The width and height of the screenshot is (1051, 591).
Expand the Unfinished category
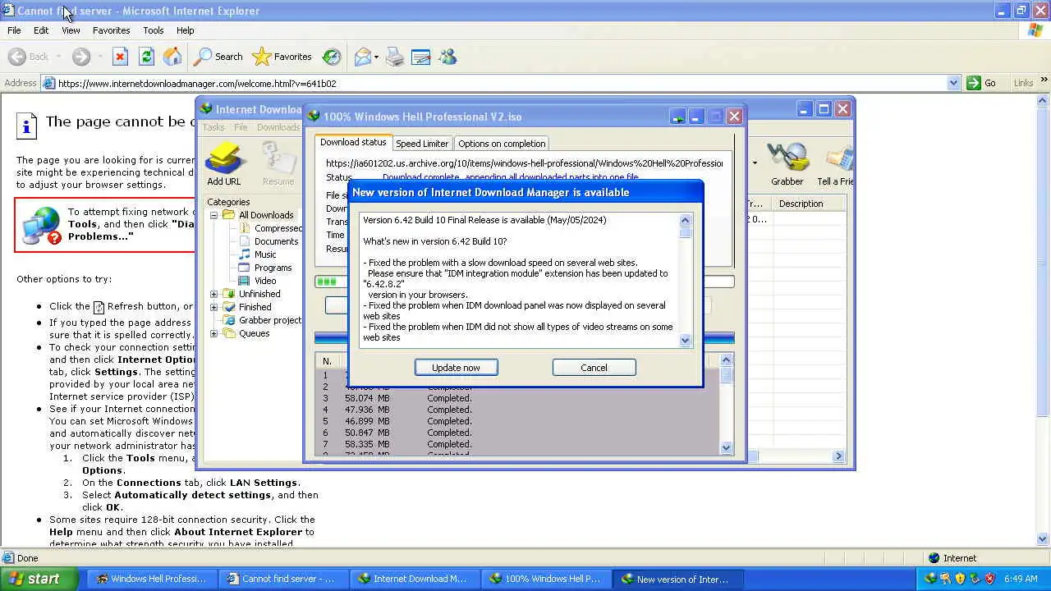tap(214, 294)
